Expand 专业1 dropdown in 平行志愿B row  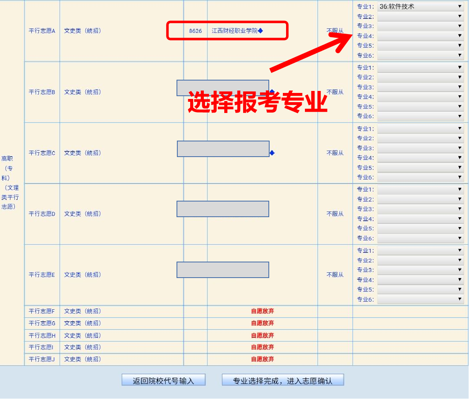(420, 67)
